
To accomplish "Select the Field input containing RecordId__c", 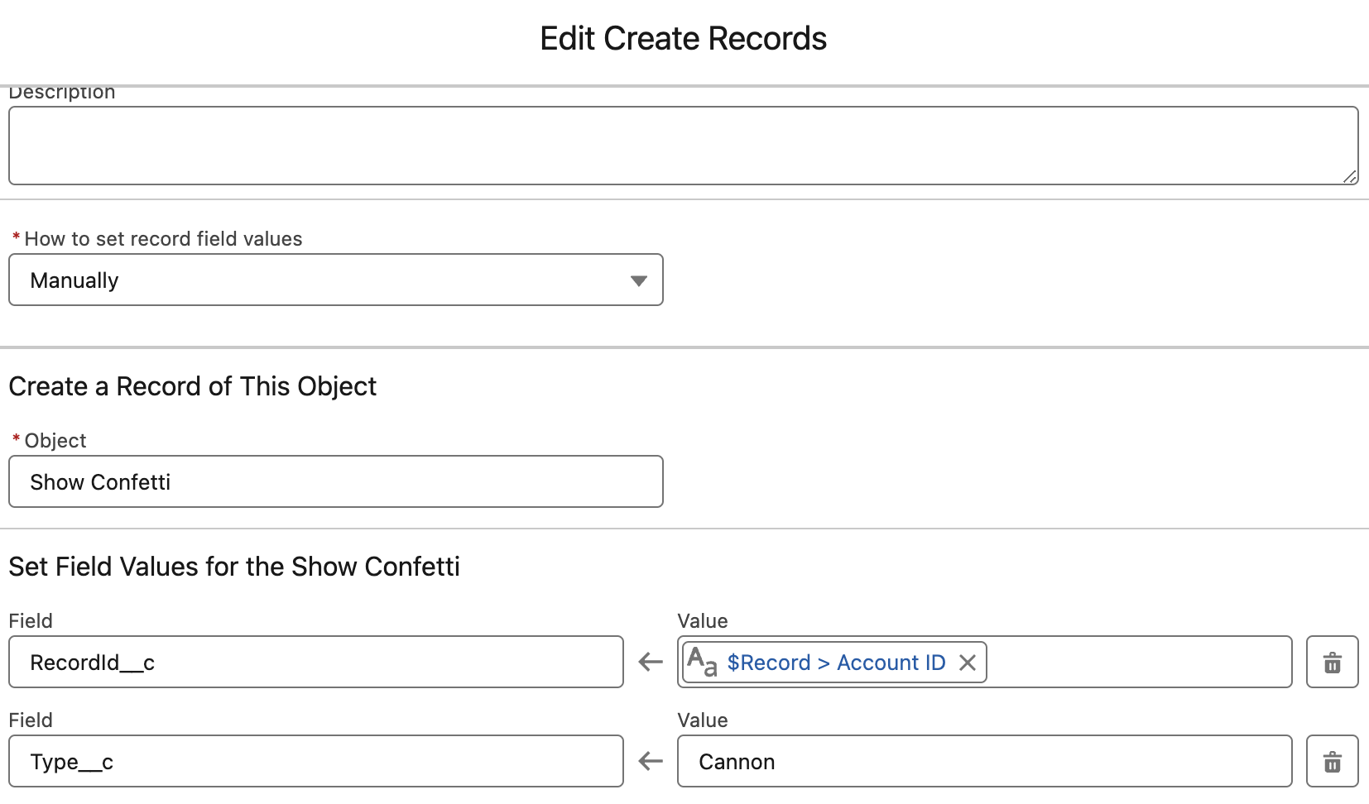I will [315, 662].
